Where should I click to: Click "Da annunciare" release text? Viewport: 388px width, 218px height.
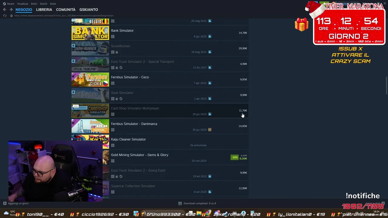pos(198,145)
